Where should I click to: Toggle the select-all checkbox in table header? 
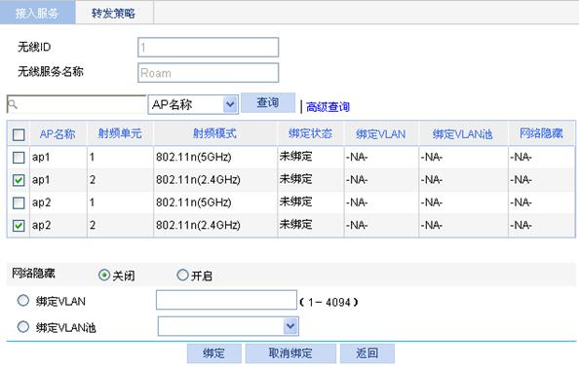tap(19, 134)
